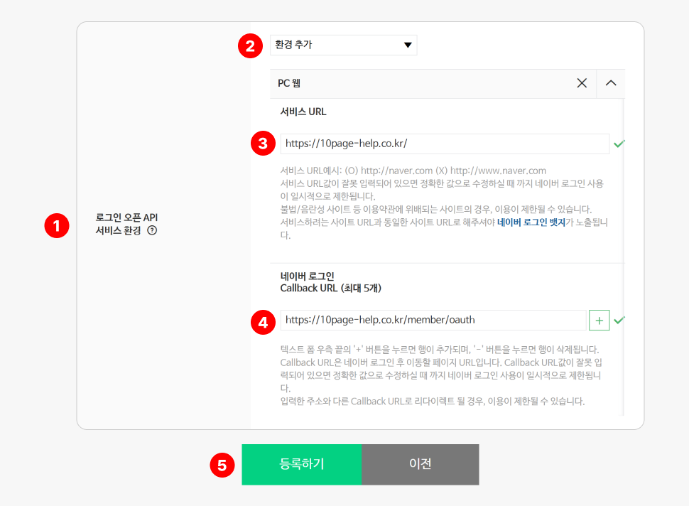This screenshot has height=506, width=689.
Task: Click green checkmark next to Callback URL field
Action: click(x=619, y=321)
